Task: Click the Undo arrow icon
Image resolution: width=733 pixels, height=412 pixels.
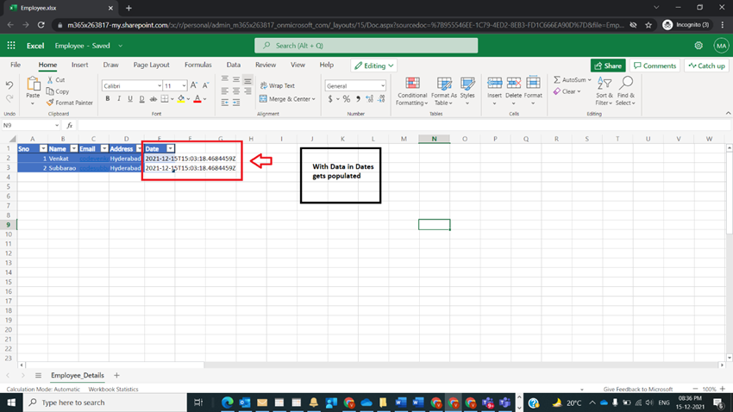Action: (9, 85)
